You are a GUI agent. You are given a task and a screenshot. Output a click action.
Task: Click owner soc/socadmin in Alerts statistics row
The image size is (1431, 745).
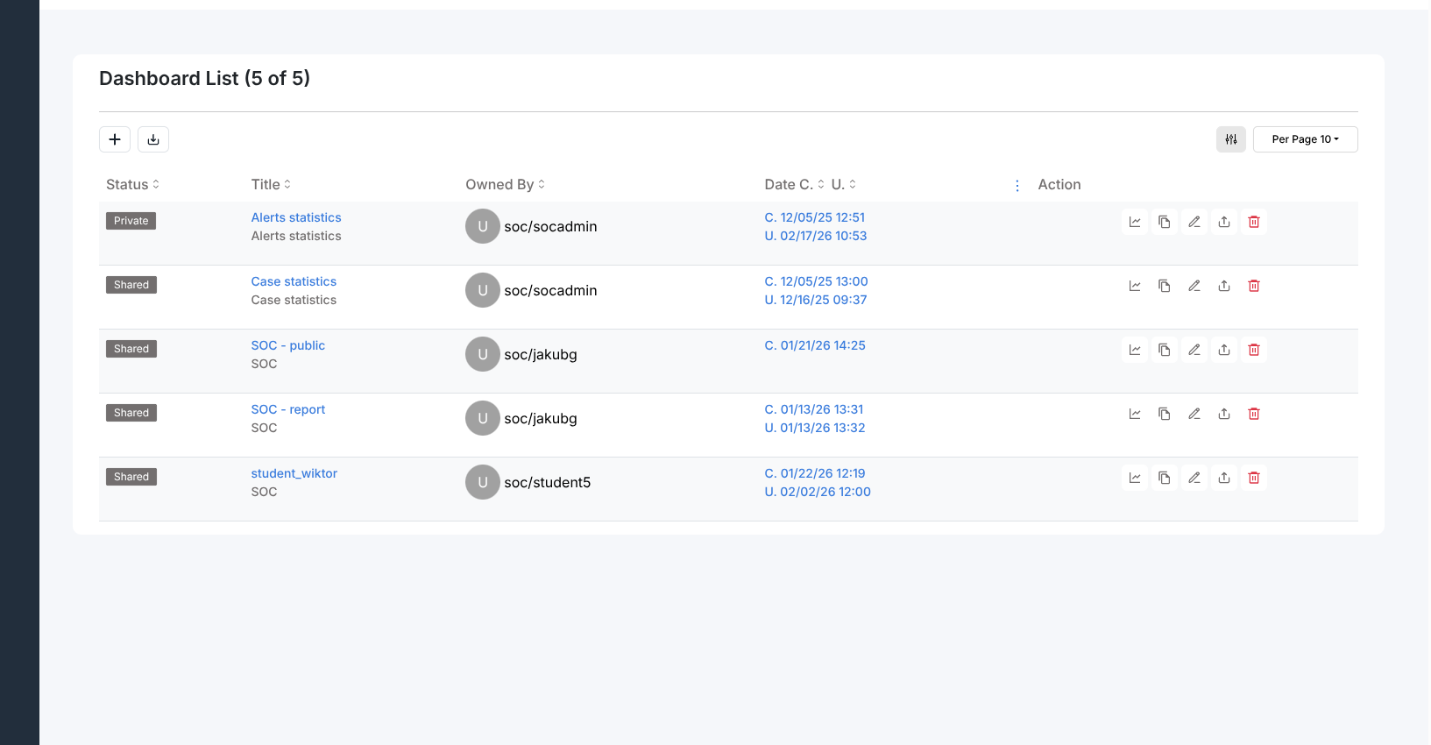(550, 226)
